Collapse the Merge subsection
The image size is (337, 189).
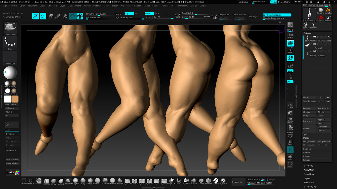(306, 138)
